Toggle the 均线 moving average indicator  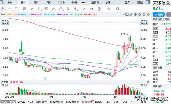[x=13, y=102]
